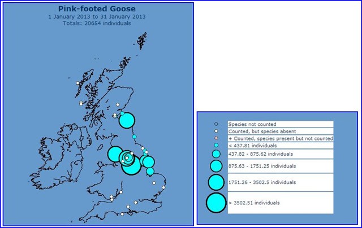The height and width of the screenshot is (228, 362).
Task: Click the white marker in Suffolk on the southeast coast
Action: click(163, 187)
